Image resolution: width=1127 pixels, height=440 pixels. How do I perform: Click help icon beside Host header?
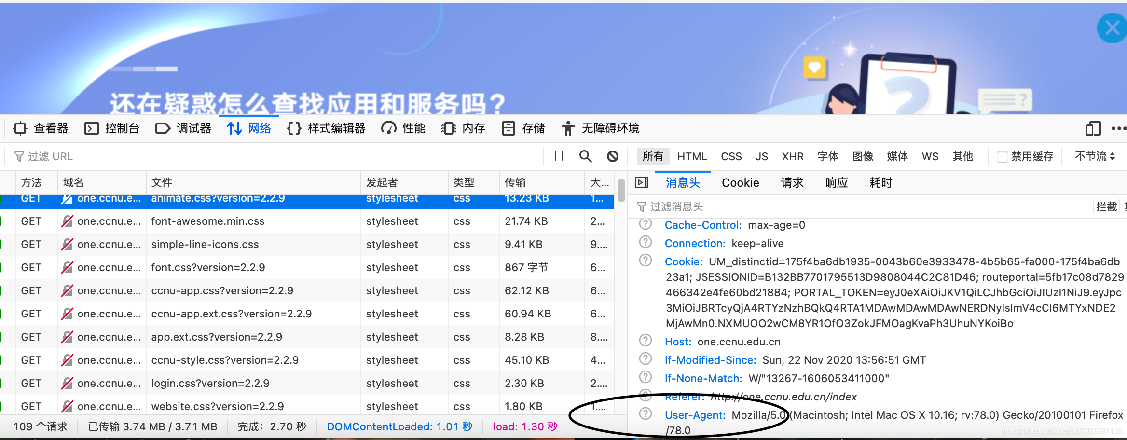(646, 341)
